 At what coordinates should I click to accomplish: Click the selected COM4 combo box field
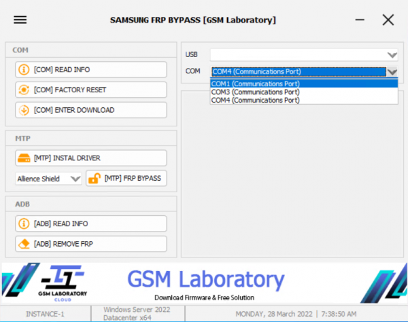(x=299, y=71)
